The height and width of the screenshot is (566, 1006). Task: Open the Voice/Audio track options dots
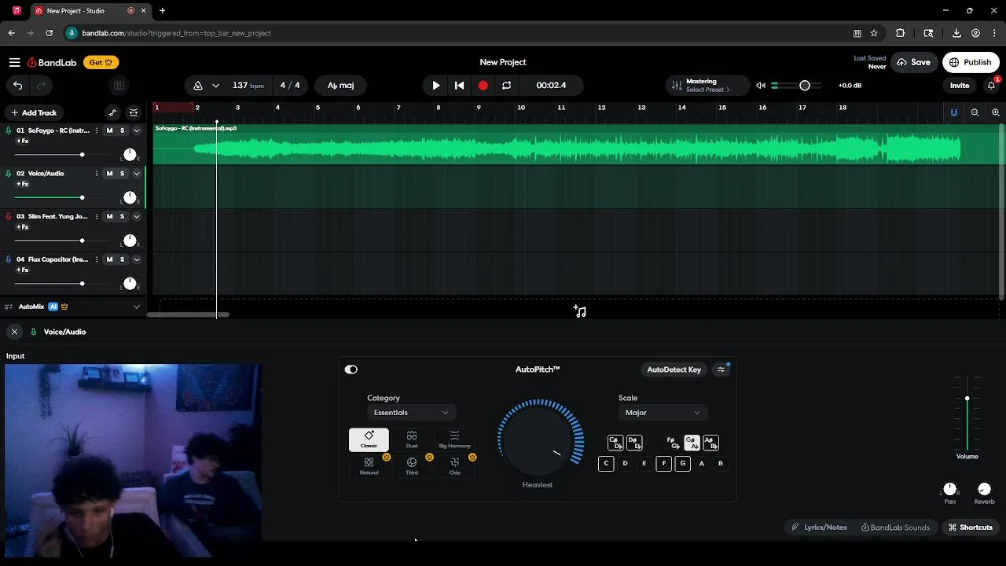pyautogui.click(x=97, y=174)
